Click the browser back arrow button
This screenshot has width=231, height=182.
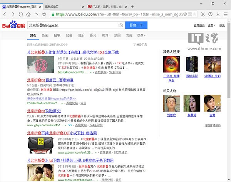coord(5,14)
